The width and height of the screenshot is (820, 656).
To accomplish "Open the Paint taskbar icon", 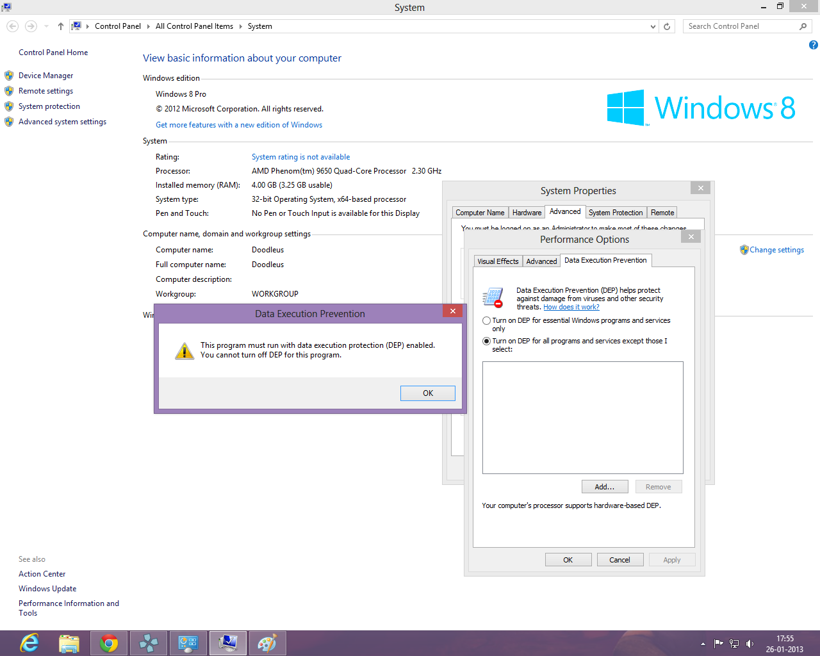I will (x=267, y=643).
